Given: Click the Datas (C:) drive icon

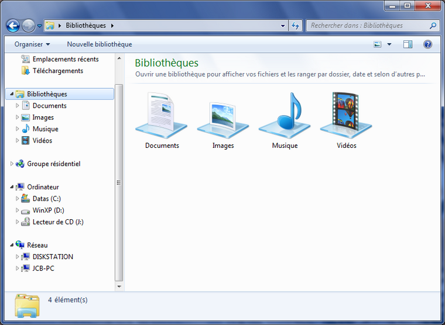Looking at the screenshot, I should point(26,198).
